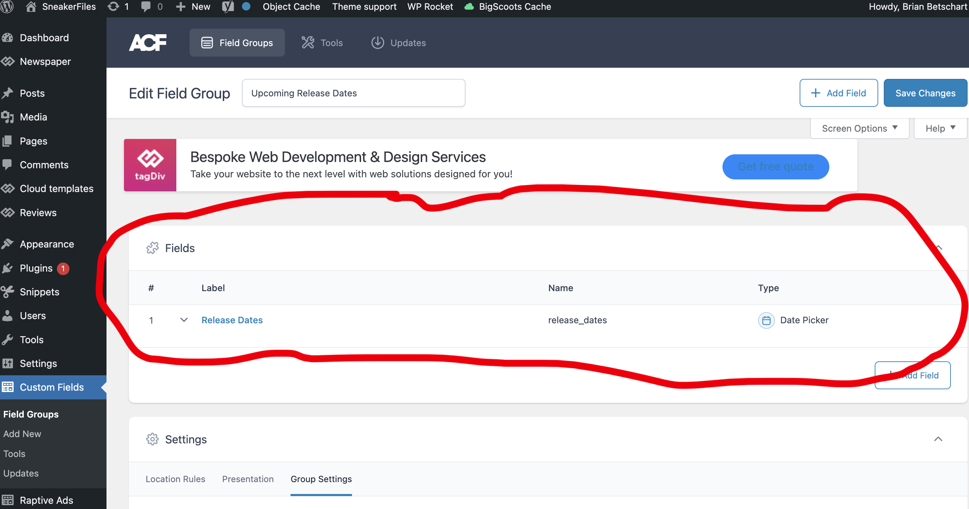Open Tools under Custom Fields submenu
This screenshot has height=509, width=969.
(14, 454)
